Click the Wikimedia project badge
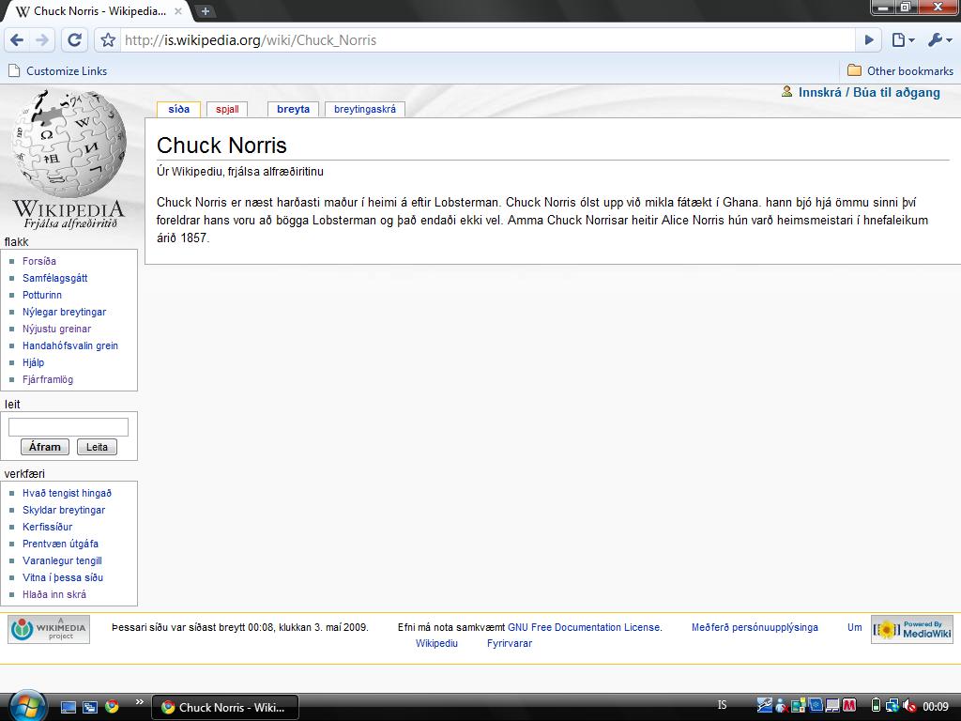 tap(49, 629)
